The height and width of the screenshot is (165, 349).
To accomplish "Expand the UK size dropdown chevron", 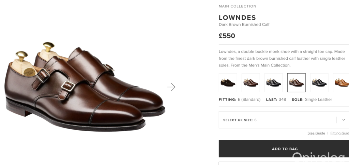I will click(x=344, y=120).
